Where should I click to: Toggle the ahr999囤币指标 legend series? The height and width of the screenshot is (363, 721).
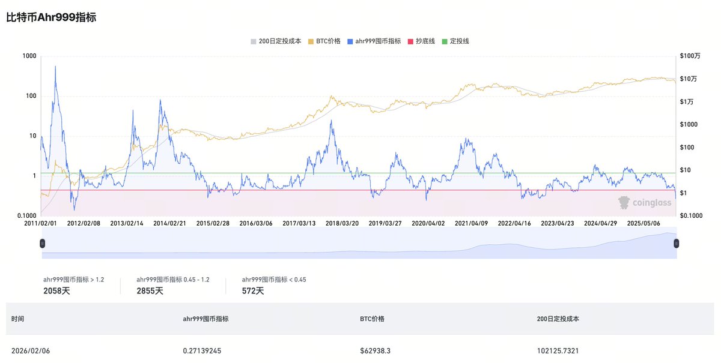(374, 41)
